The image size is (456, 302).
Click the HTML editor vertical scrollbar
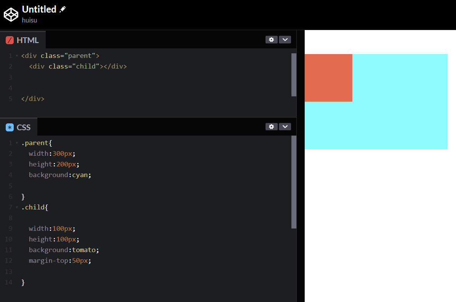coord(294,75)
